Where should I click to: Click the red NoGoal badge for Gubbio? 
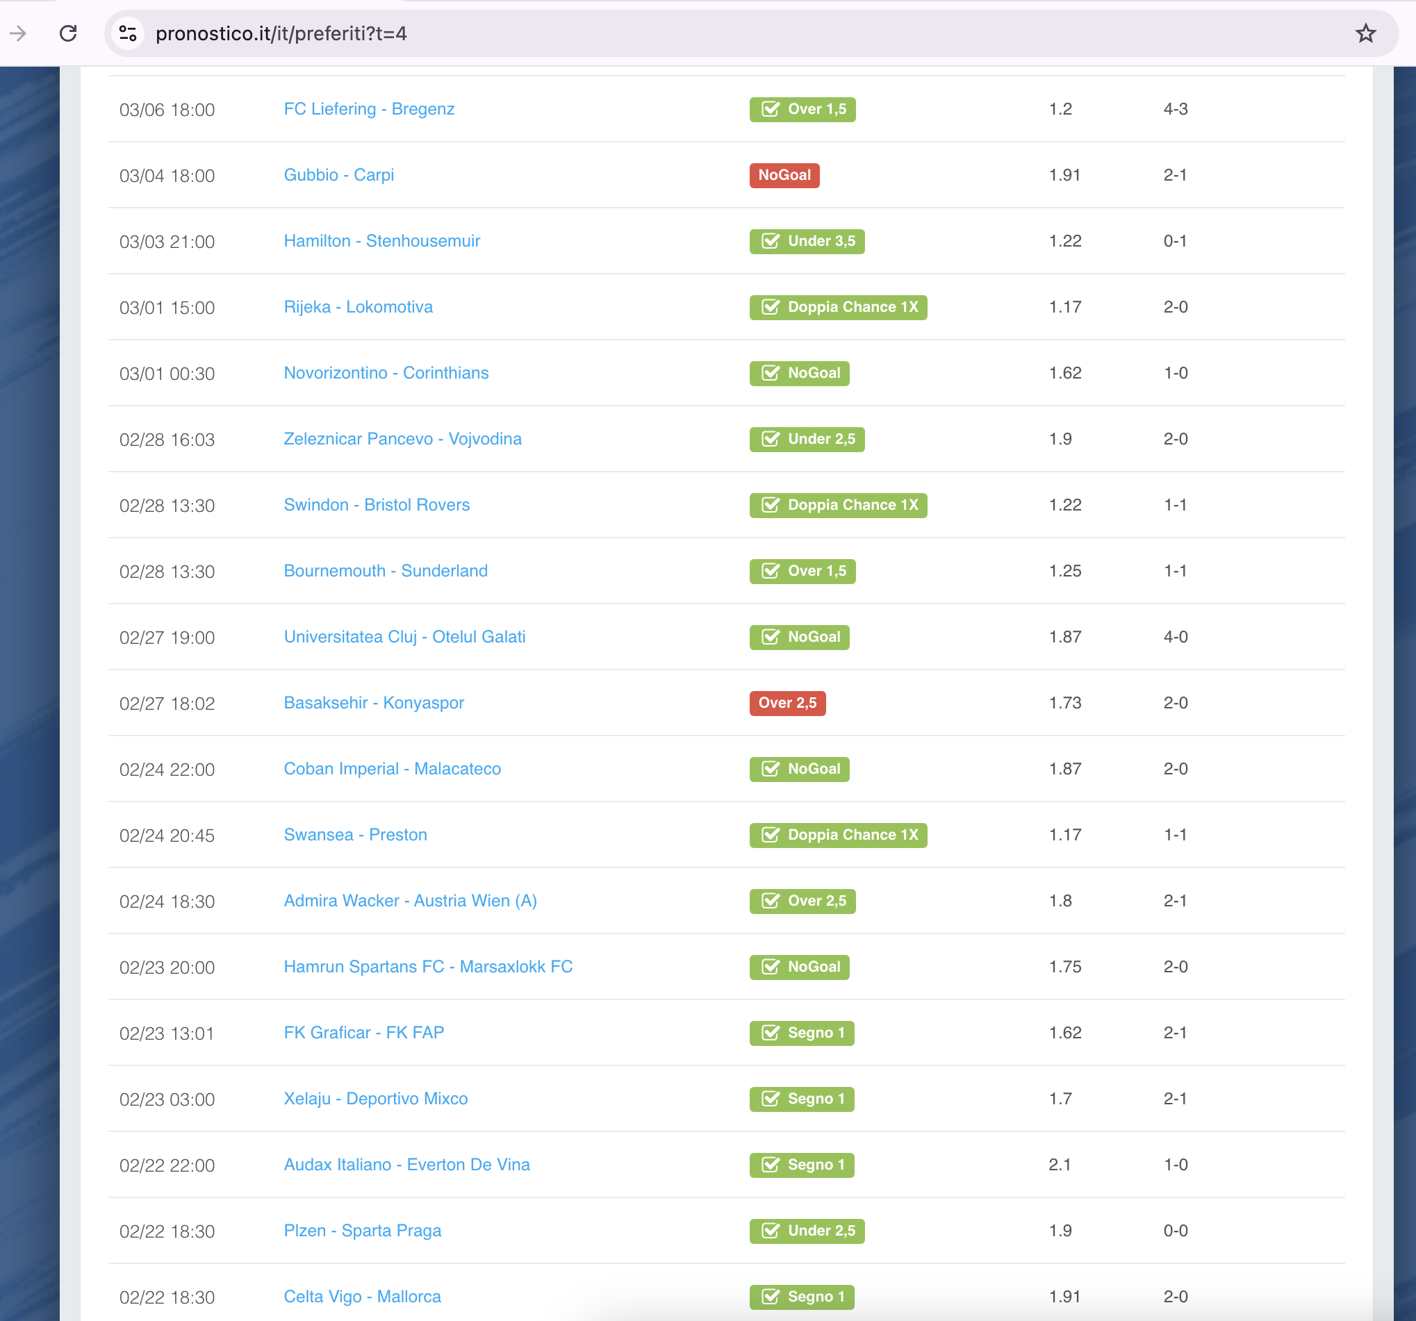pyautogui.click(x=784, y=175)
